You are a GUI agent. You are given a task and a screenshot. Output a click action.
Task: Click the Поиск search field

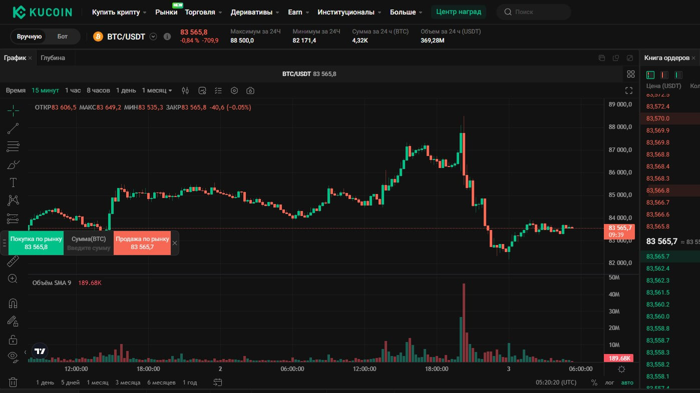pos(534,12)
